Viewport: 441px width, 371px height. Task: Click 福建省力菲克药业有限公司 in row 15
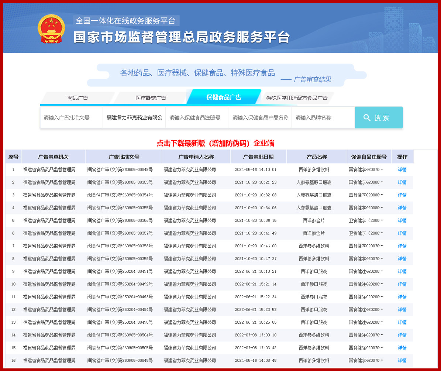click(x=190, y=348)
